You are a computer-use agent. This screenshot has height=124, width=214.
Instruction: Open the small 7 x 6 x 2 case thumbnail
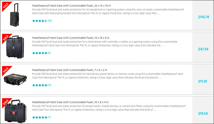15,79
